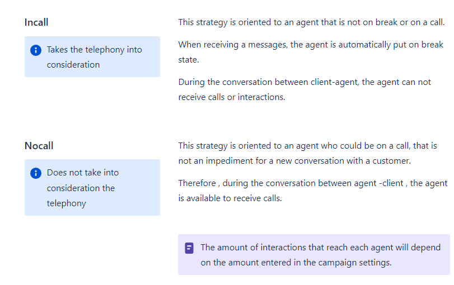Click the info icon in the Incall panel

tap(35, 50)
